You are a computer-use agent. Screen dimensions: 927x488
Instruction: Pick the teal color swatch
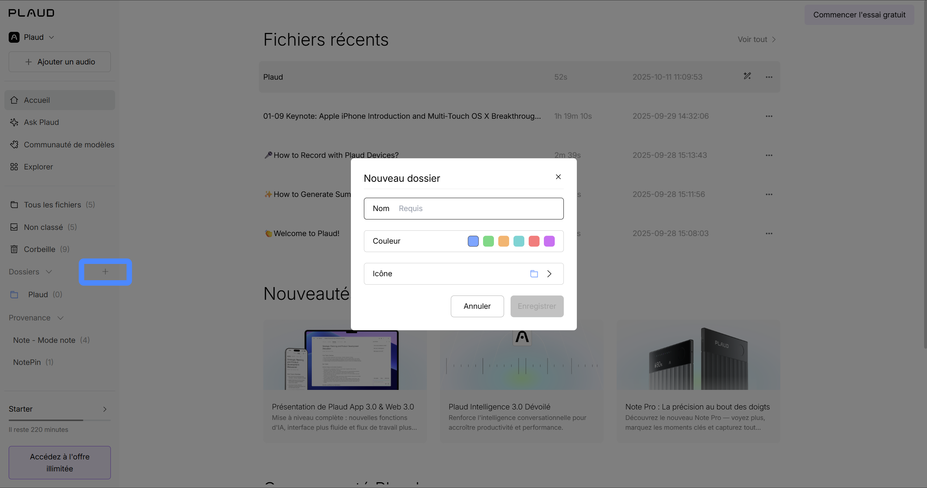point(519,241)
